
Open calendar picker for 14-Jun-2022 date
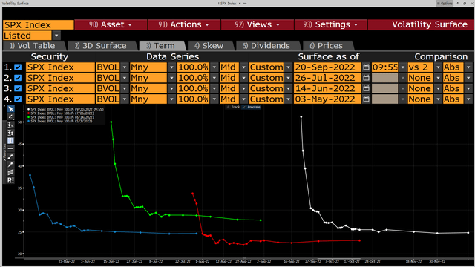366,88
